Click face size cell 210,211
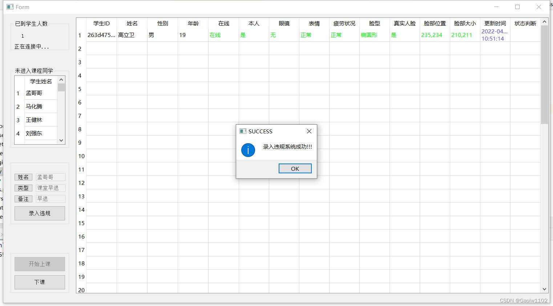 click(465, 35)
